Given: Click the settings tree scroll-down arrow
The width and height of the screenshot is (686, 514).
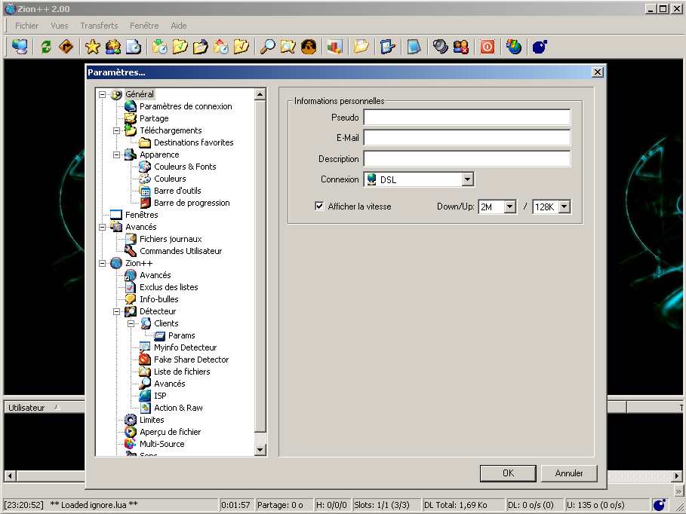Looking at the screenshot, I should click(260, 449).
